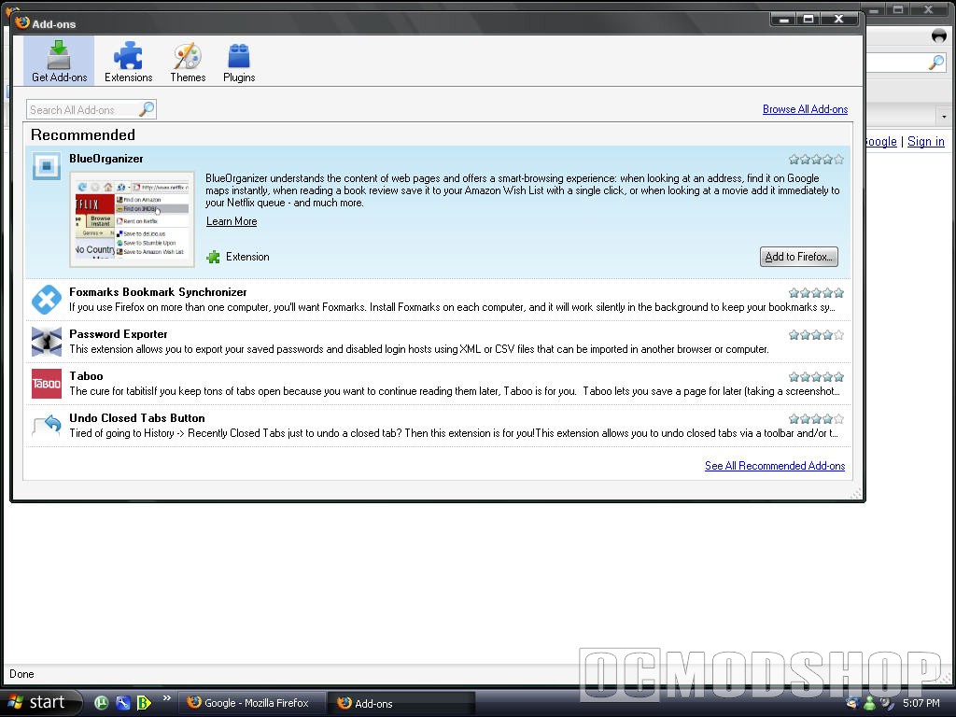Click the BlueOrganizer description text
956x717 pixels.
tap(523, 190)
